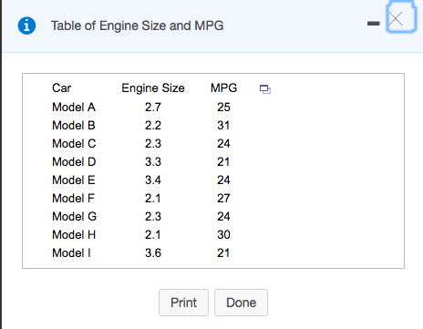
Task: Select Model A engine size 2.7
Action: 153,107
